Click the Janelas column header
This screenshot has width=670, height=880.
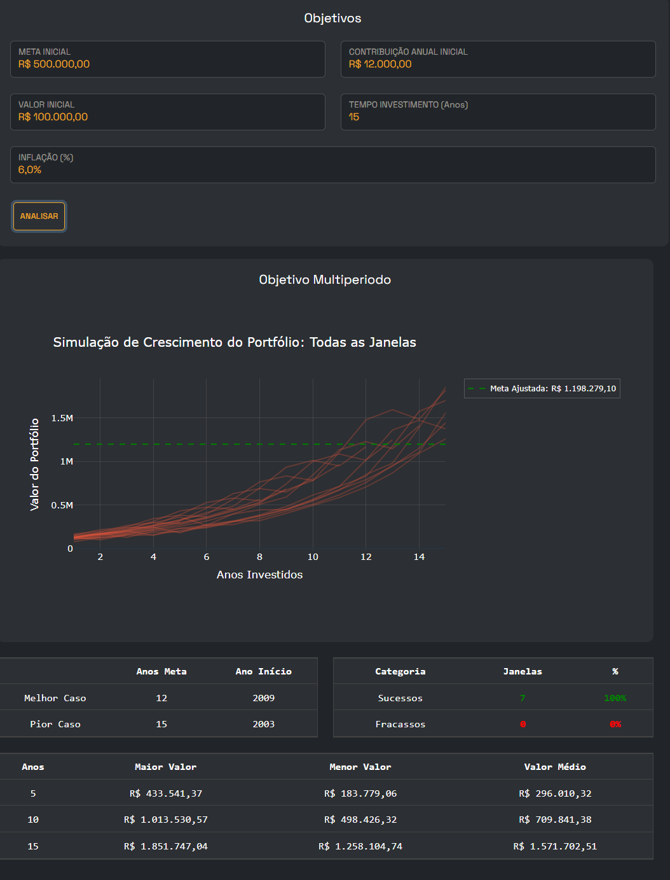tap(523, 671)
